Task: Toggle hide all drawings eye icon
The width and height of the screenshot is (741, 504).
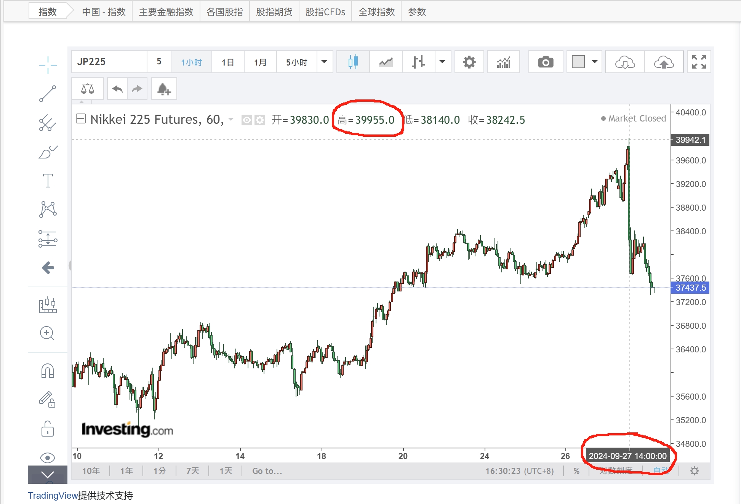Action: click(48, 457)
